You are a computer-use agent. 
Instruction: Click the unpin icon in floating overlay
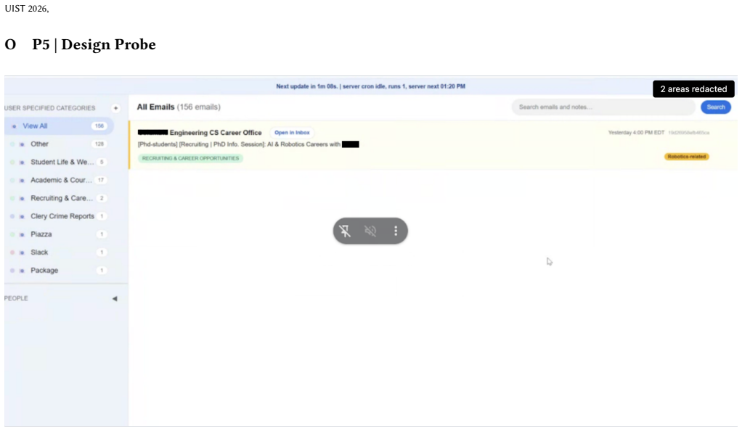coord(345,231)
